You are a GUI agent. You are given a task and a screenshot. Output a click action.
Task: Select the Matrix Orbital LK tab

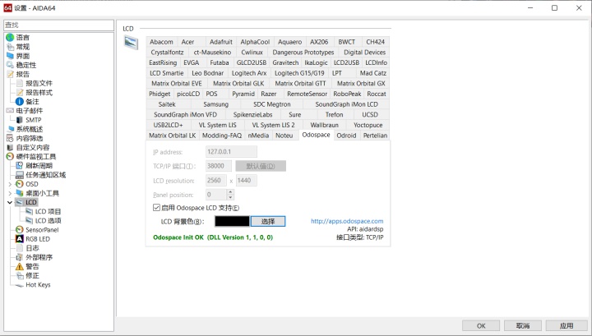(x=173, y=136)
